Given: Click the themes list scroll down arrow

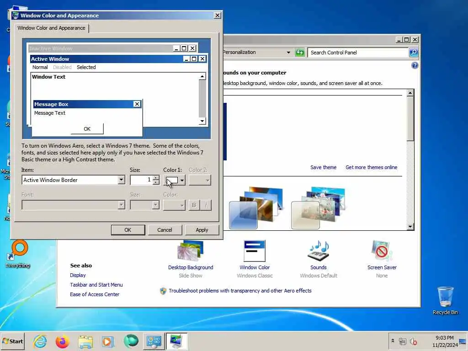Looking at the screenshot, I should (x=410, y=227).
